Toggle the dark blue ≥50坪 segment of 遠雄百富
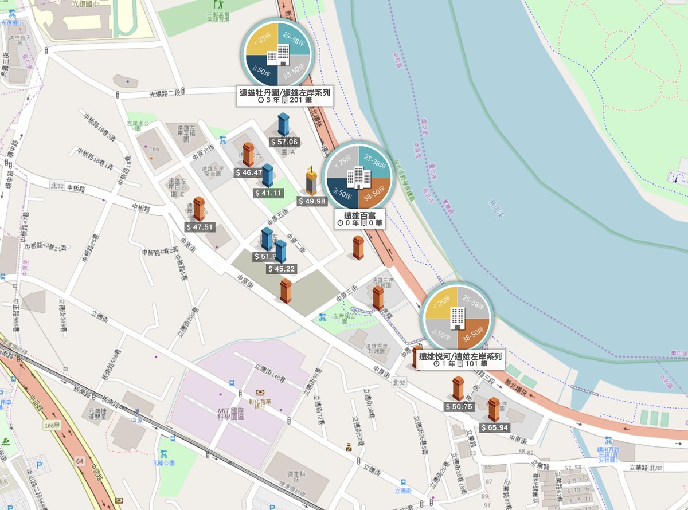 click(343, 193)
